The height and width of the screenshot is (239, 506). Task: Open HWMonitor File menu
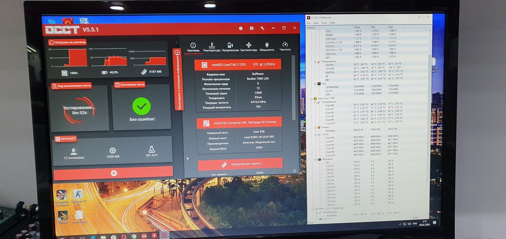click(x=308, y=23)
